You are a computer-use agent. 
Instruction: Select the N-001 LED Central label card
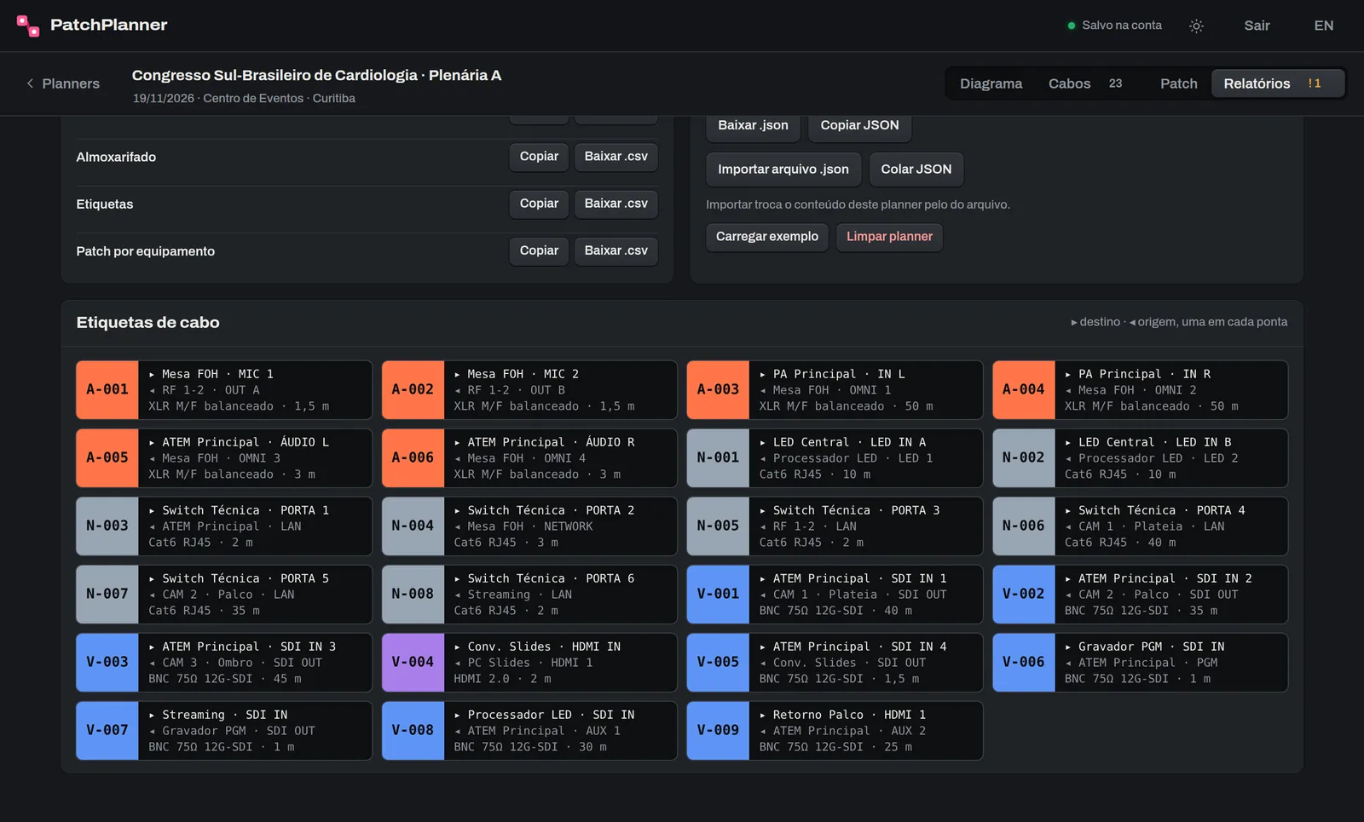pos(835,458)
